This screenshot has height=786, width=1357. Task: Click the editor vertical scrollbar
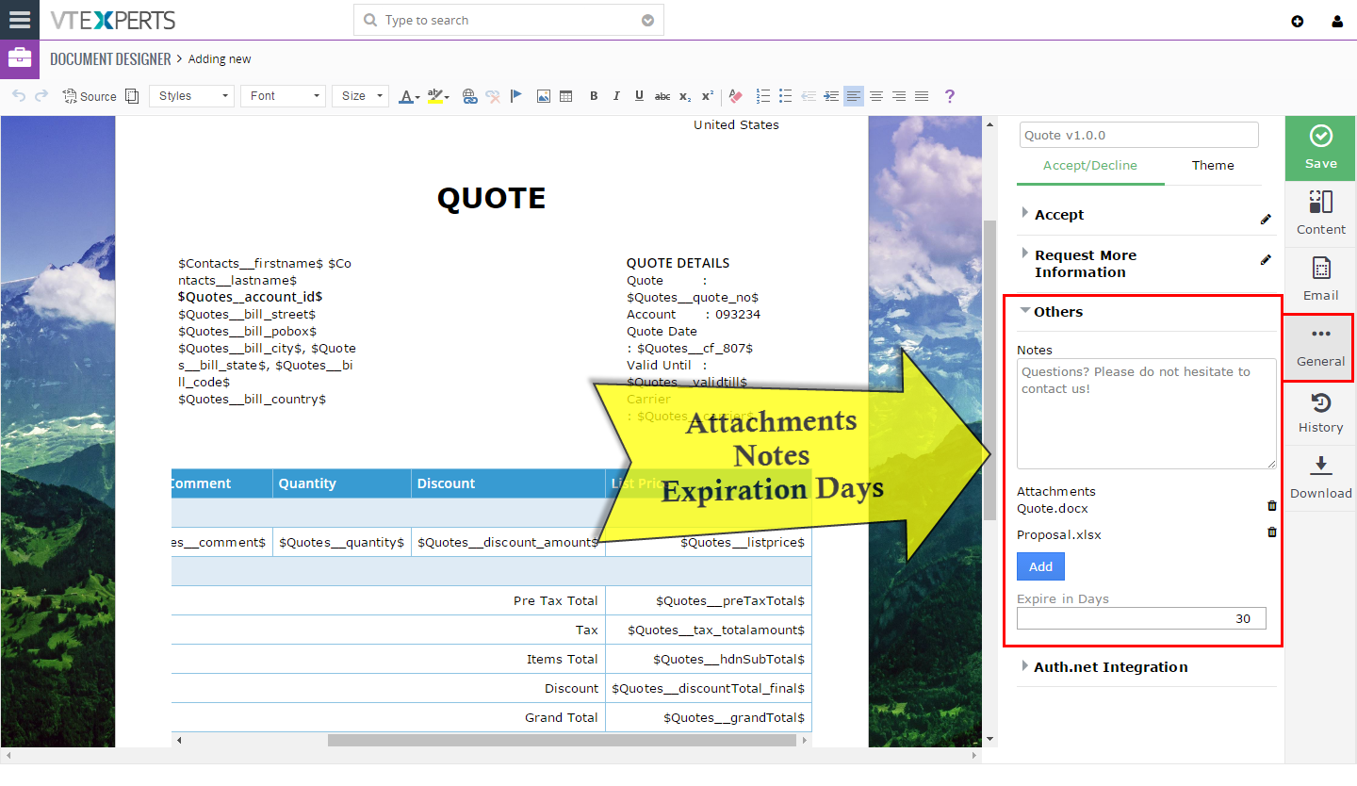(989, 369)
